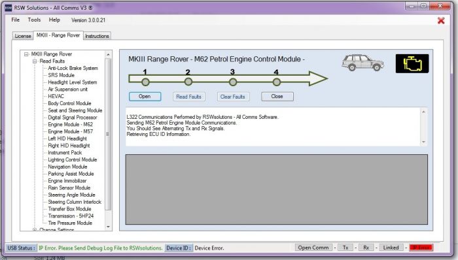Click step 2 circle on progress arrow

click(188, 82)
